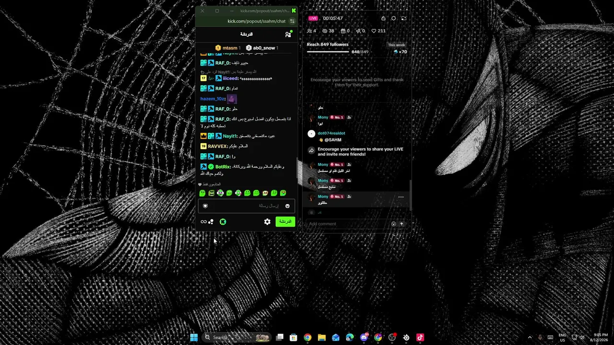Click the green K Kicks icon
Viewport: 614px width, 345px height.
pos(223,221)
